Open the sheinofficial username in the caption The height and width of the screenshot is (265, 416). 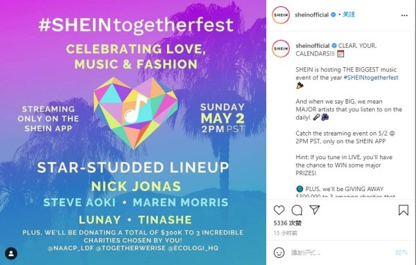coord(313,46)
